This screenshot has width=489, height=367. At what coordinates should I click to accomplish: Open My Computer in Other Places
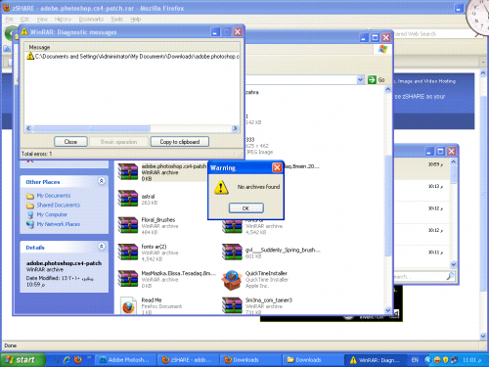[52, 214]
